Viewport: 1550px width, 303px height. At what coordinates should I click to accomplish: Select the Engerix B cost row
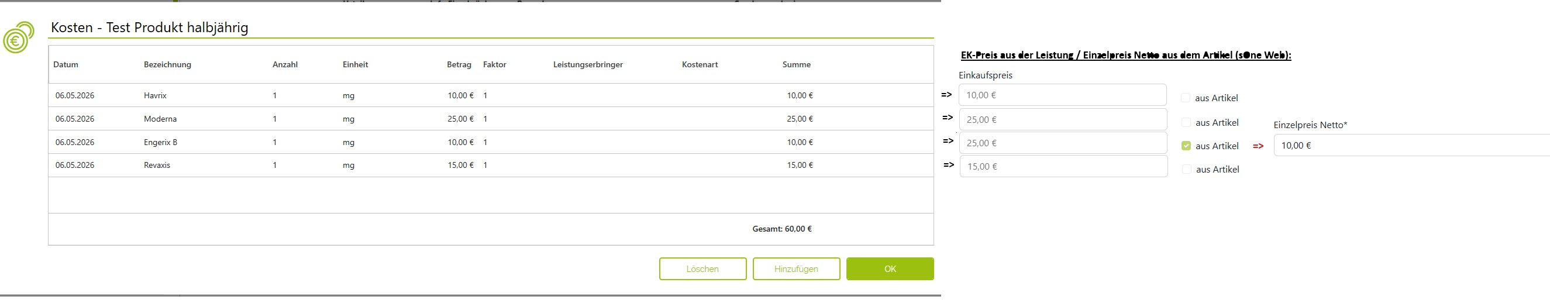pyautogui.click(x=491, y=143)
